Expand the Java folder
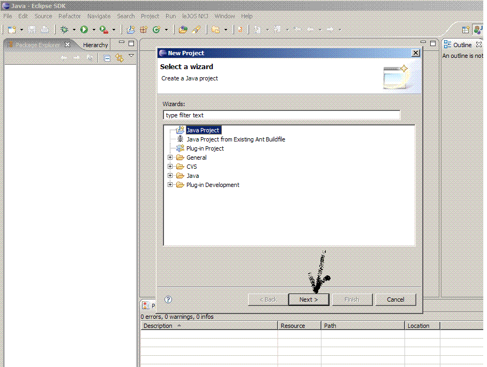Viewport: 487px width, 367px height. [x=170, y=175]
